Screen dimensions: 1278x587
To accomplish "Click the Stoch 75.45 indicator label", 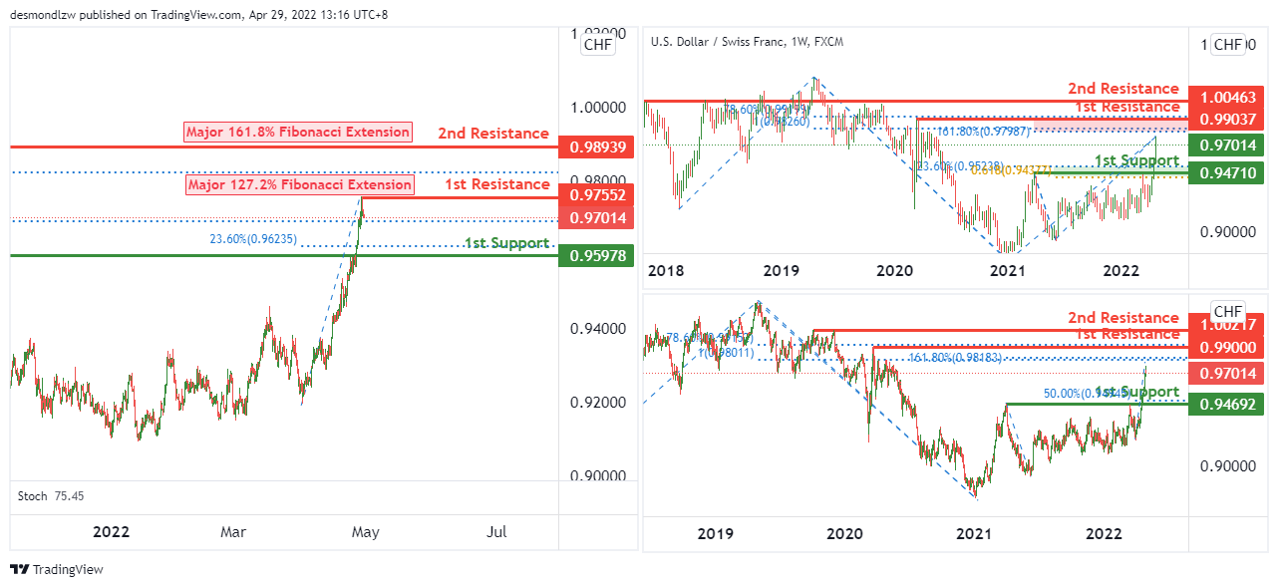I will (x=47, y=495).
